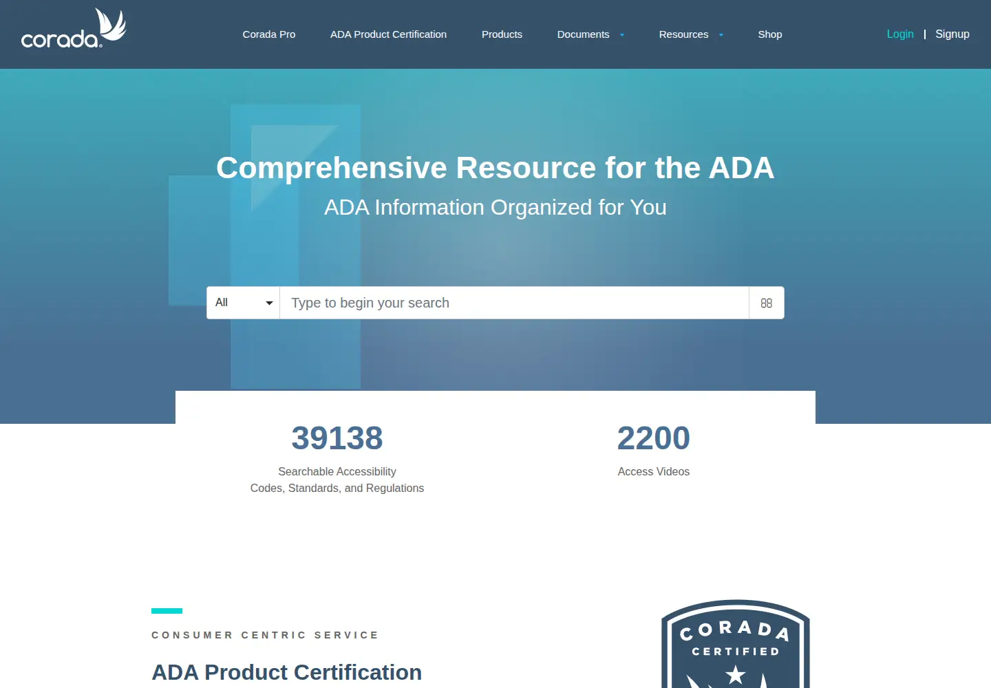Click the Comprehensive Resource for the ADA headline
Viewport: 991px width, 688px height.
click(x=495, y=168)
